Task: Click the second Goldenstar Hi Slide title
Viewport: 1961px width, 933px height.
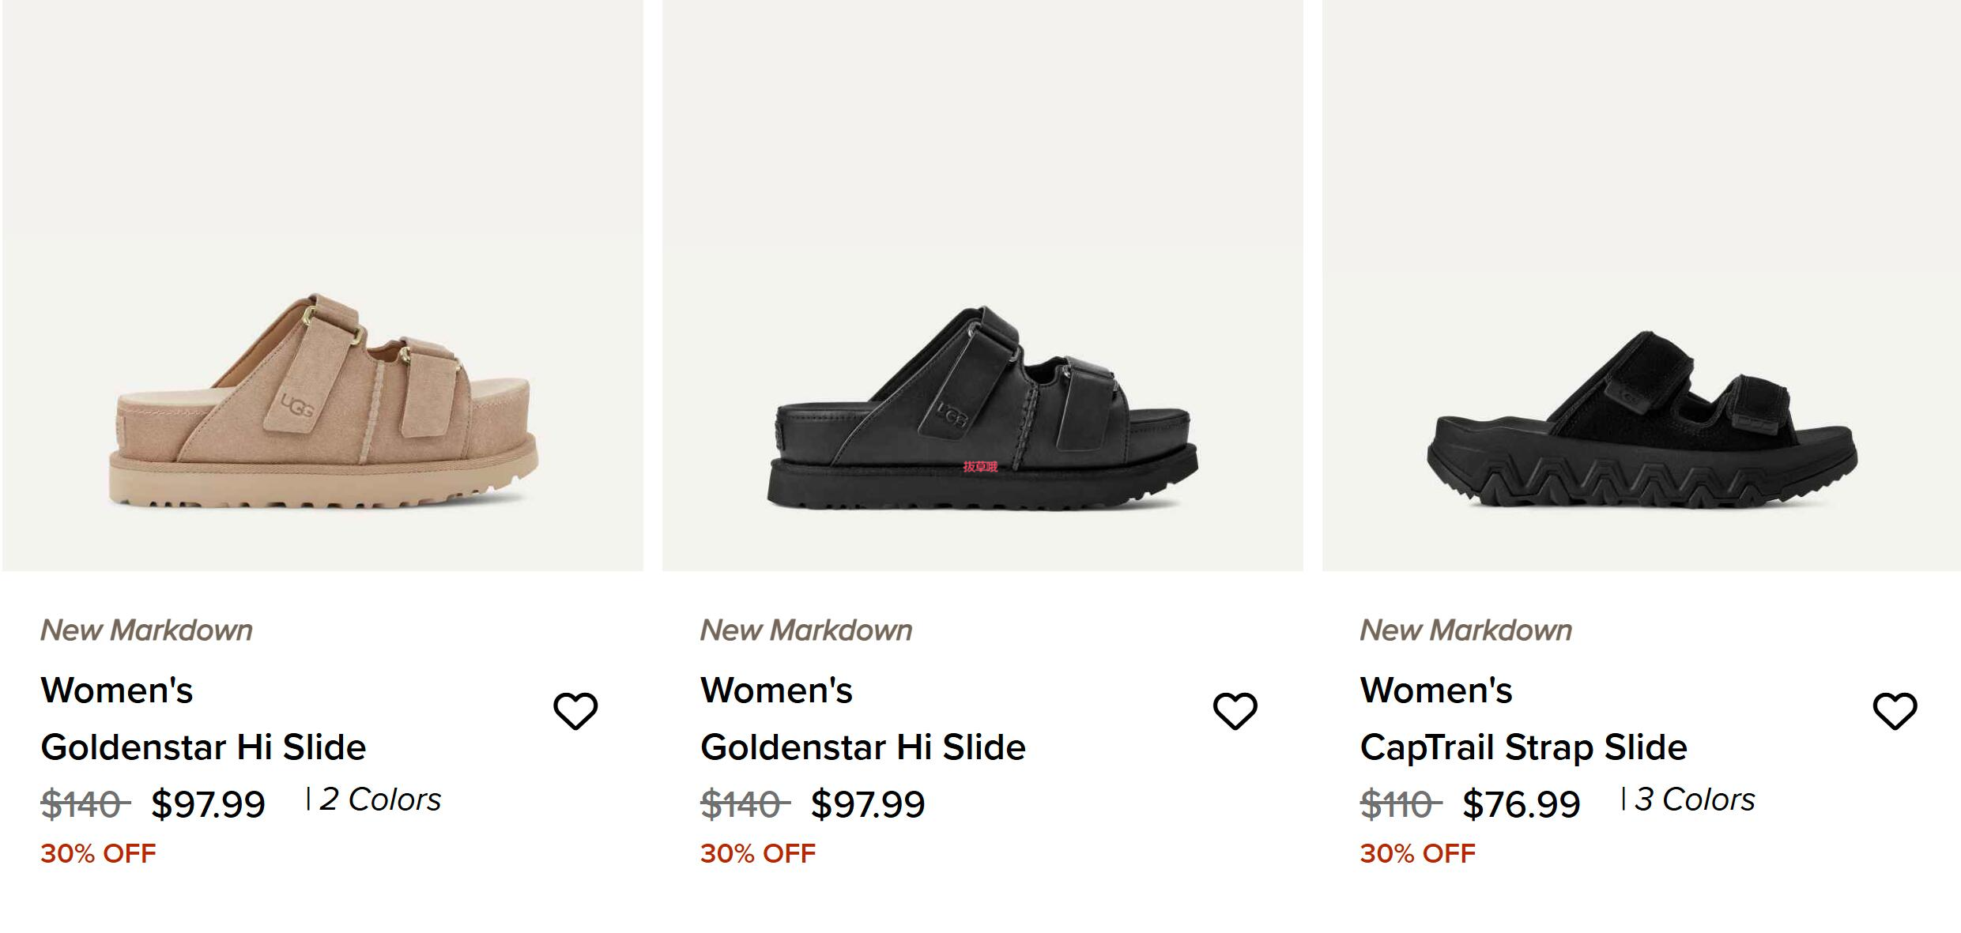Action: tap(863, 747)
